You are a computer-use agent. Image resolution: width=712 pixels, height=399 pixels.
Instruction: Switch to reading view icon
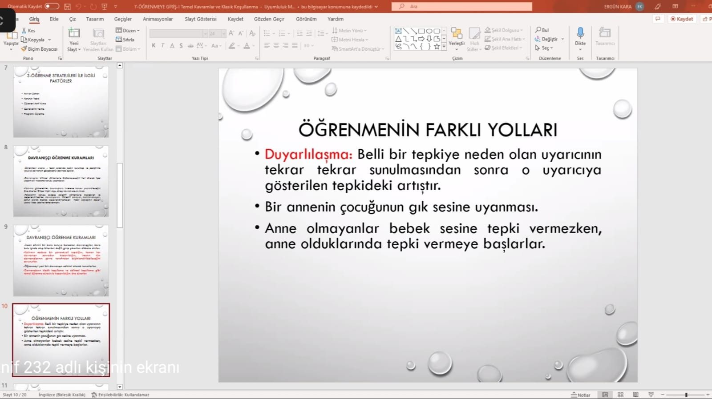click(x=635, y=395)
